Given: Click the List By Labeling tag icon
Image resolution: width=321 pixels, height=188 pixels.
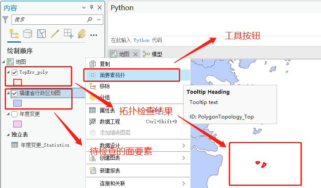Looking at the screenshot, I should 82,34.
